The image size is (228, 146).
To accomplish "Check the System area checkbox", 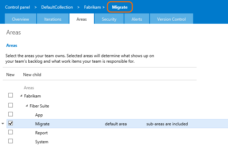I will pos(10,141).
